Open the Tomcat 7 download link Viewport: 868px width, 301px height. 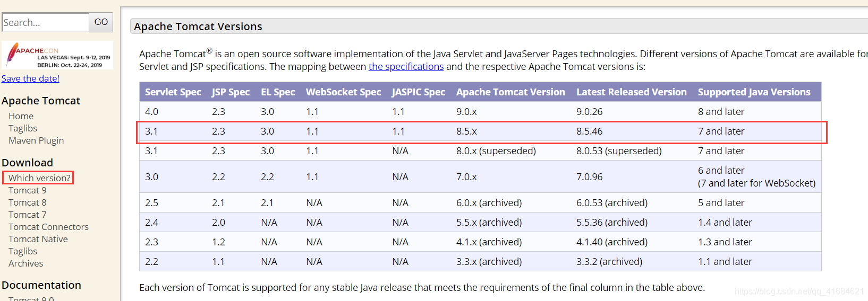click(28, 215)
